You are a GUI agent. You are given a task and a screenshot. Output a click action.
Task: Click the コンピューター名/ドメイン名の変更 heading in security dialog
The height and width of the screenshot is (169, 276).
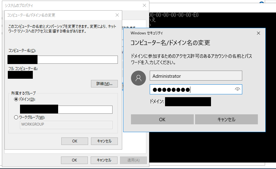click(170, 43)
